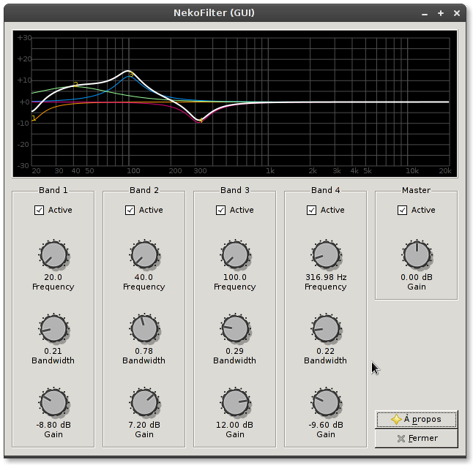
Task: Click the Band 3 Bandwidth knob
Action: coord(234,329)
